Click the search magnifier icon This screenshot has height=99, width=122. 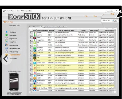(113, 21)
